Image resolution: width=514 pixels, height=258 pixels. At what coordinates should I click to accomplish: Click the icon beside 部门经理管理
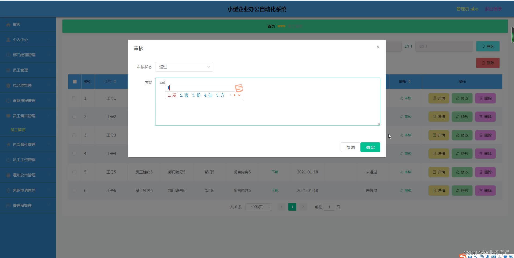coord(8,55)
